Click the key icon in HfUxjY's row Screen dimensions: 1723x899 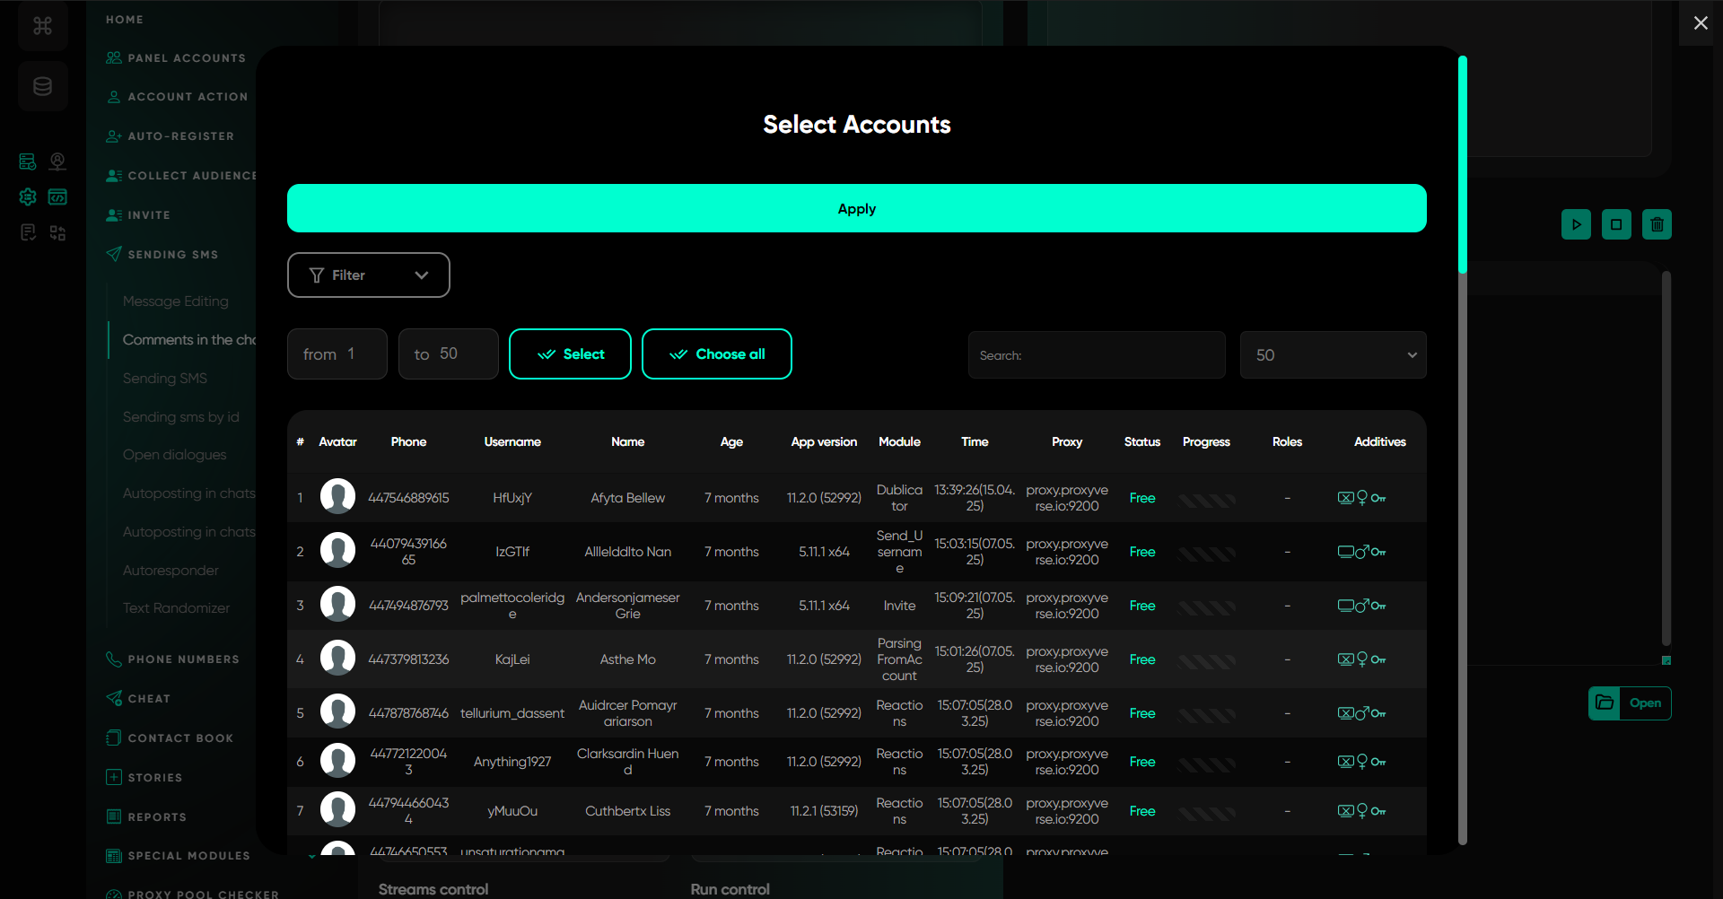pos(1378,499)
